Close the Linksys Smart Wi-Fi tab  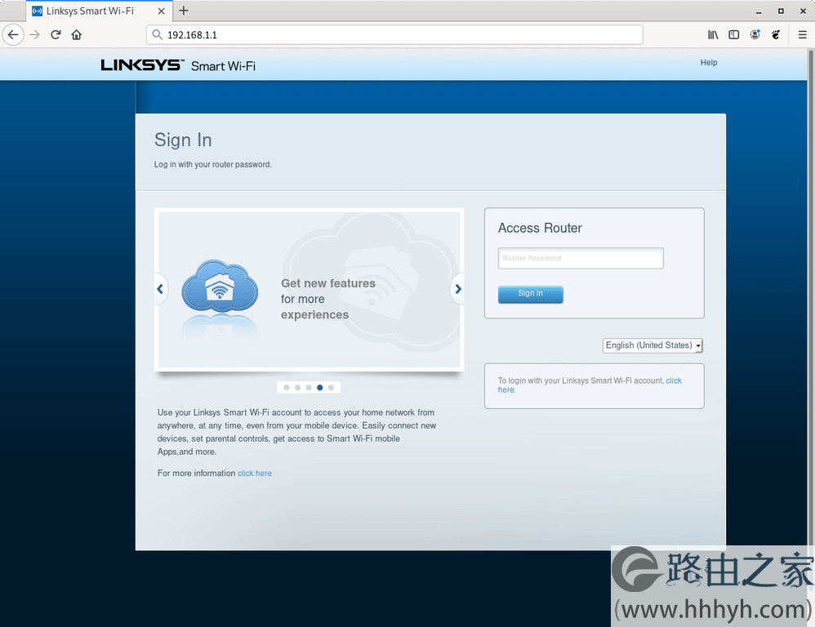pos(161,11)
